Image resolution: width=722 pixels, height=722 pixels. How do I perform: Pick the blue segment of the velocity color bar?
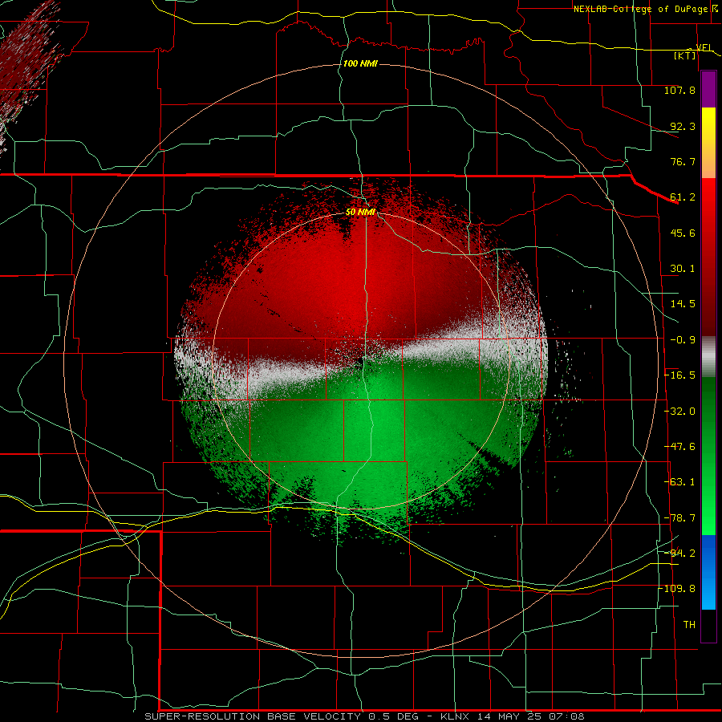(708, 572)
